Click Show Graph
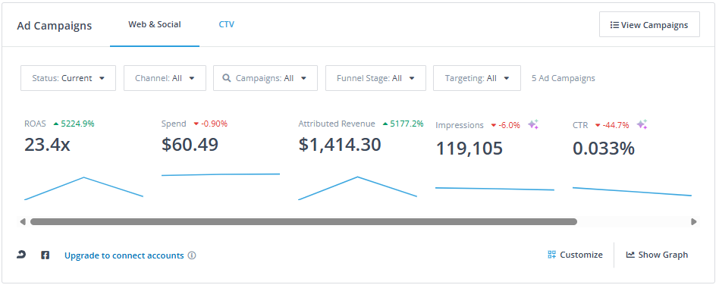This screenshot has width=719, height=285. click(657, 255)
